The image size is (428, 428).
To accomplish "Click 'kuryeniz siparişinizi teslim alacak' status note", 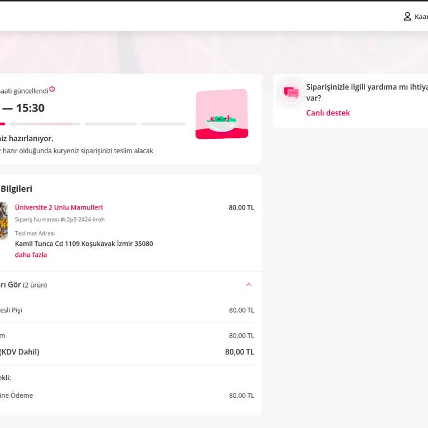I will coord(103,150).
